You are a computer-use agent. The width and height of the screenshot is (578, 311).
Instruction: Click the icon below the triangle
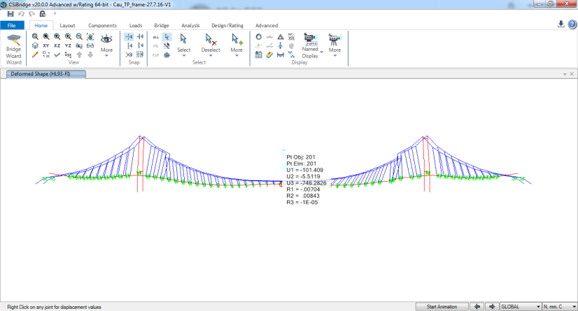point(281,45)
